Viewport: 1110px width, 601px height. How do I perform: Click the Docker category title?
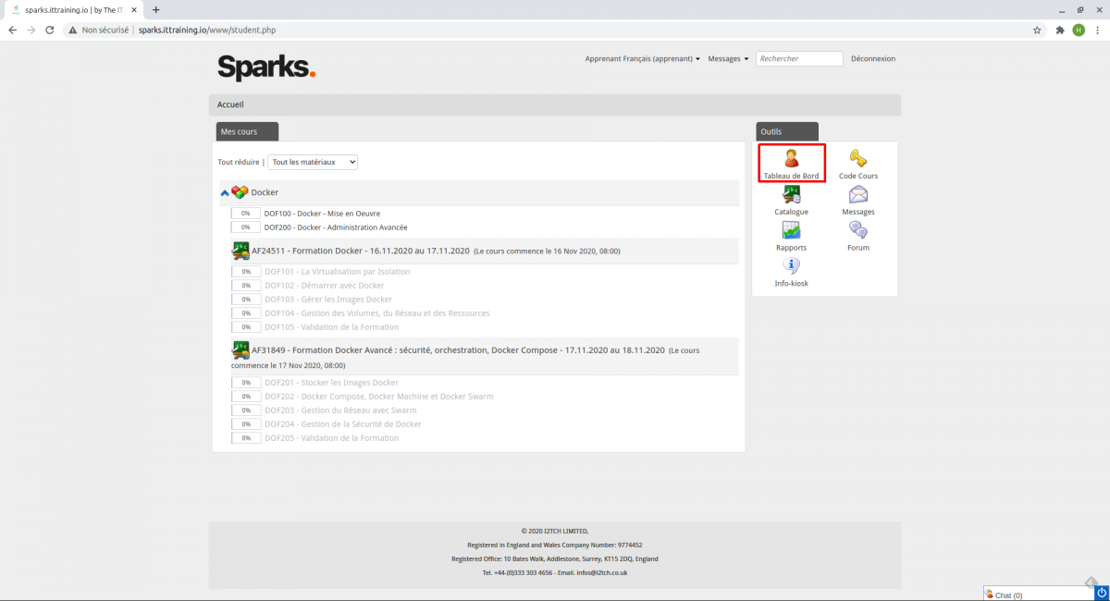[265, 192]
